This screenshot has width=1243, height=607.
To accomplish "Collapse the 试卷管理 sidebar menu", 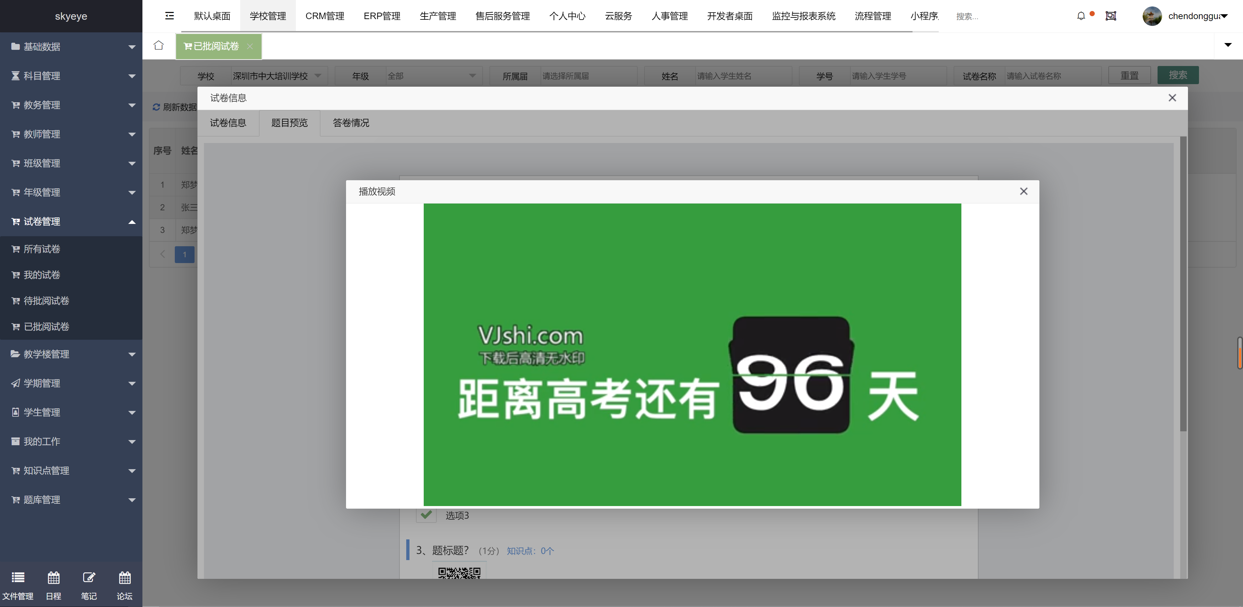I will [71, 221].
